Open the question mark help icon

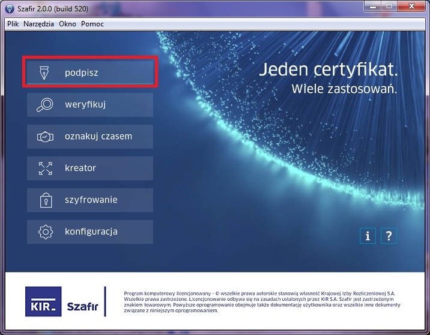389,236
